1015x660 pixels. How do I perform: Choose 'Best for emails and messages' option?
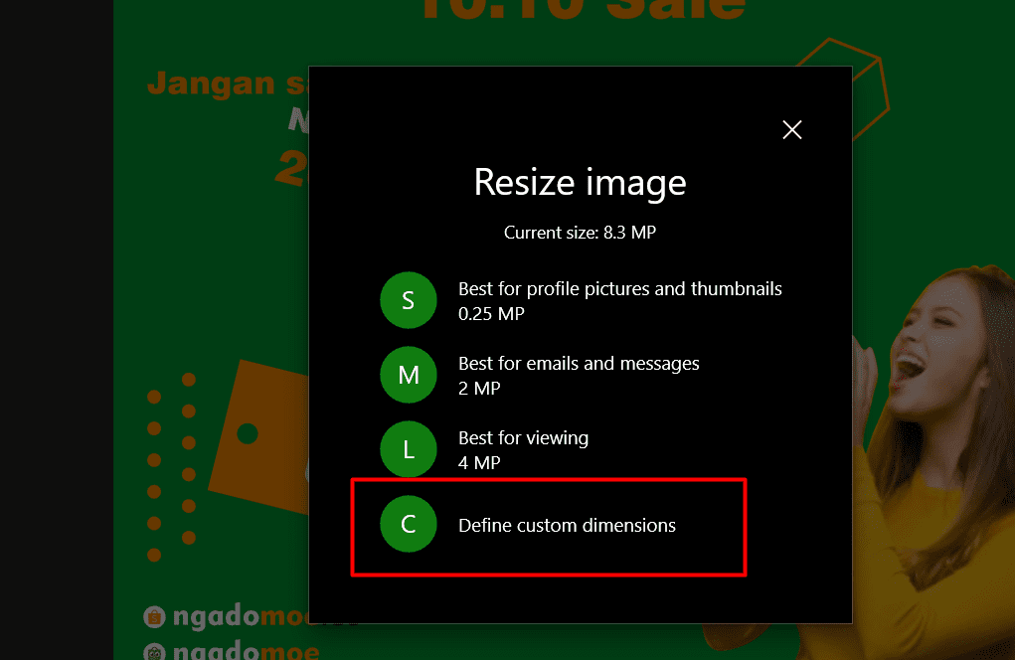tap(579, 364)
